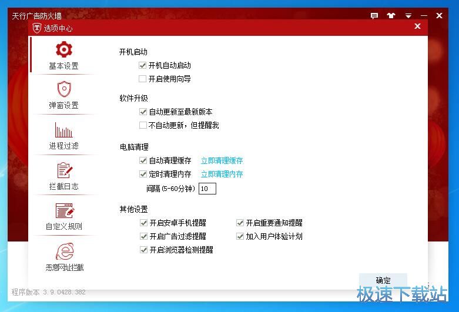
Task: Toggle 开启浏览器检测提醒 checkbox
Action: (144, 250)
